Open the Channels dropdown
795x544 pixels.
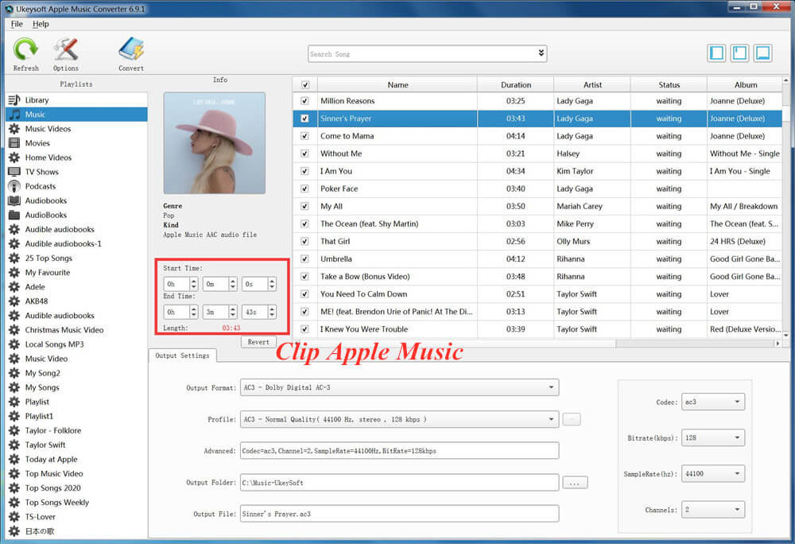coord(713,510)
